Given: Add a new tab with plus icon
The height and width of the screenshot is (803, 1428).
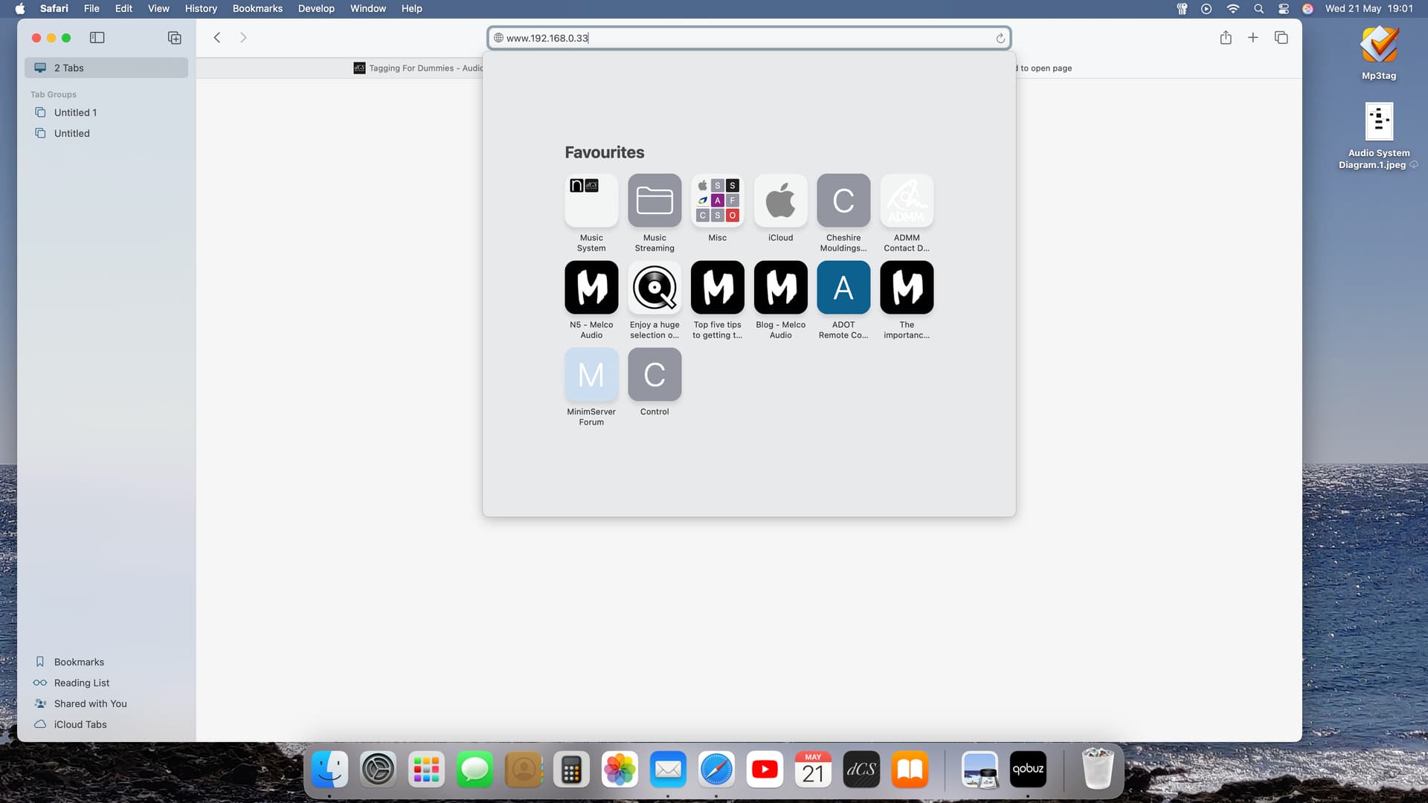Looking at the screenshot, I should (1253, 38).
